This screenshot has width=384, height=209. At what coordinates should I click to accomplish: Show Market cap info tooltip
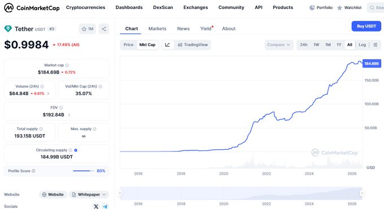67,65
